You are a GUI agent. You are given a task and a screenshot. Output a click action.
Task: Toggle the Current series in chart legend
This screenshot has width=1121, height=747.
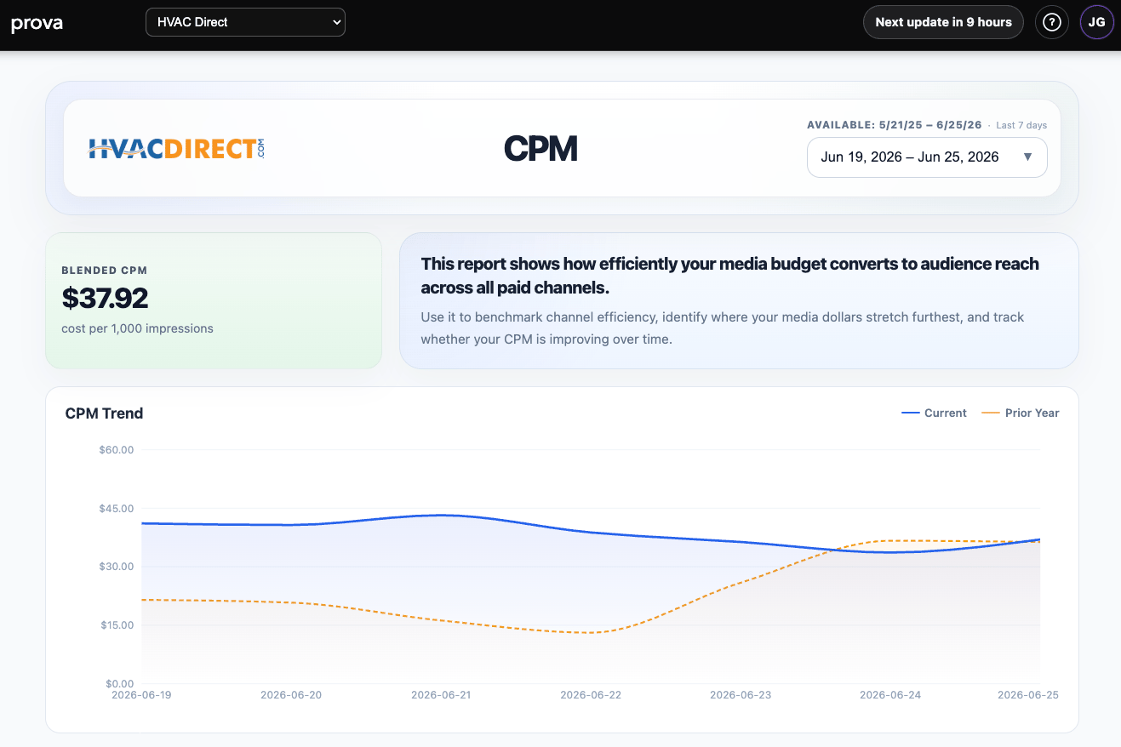coord(934,413)
